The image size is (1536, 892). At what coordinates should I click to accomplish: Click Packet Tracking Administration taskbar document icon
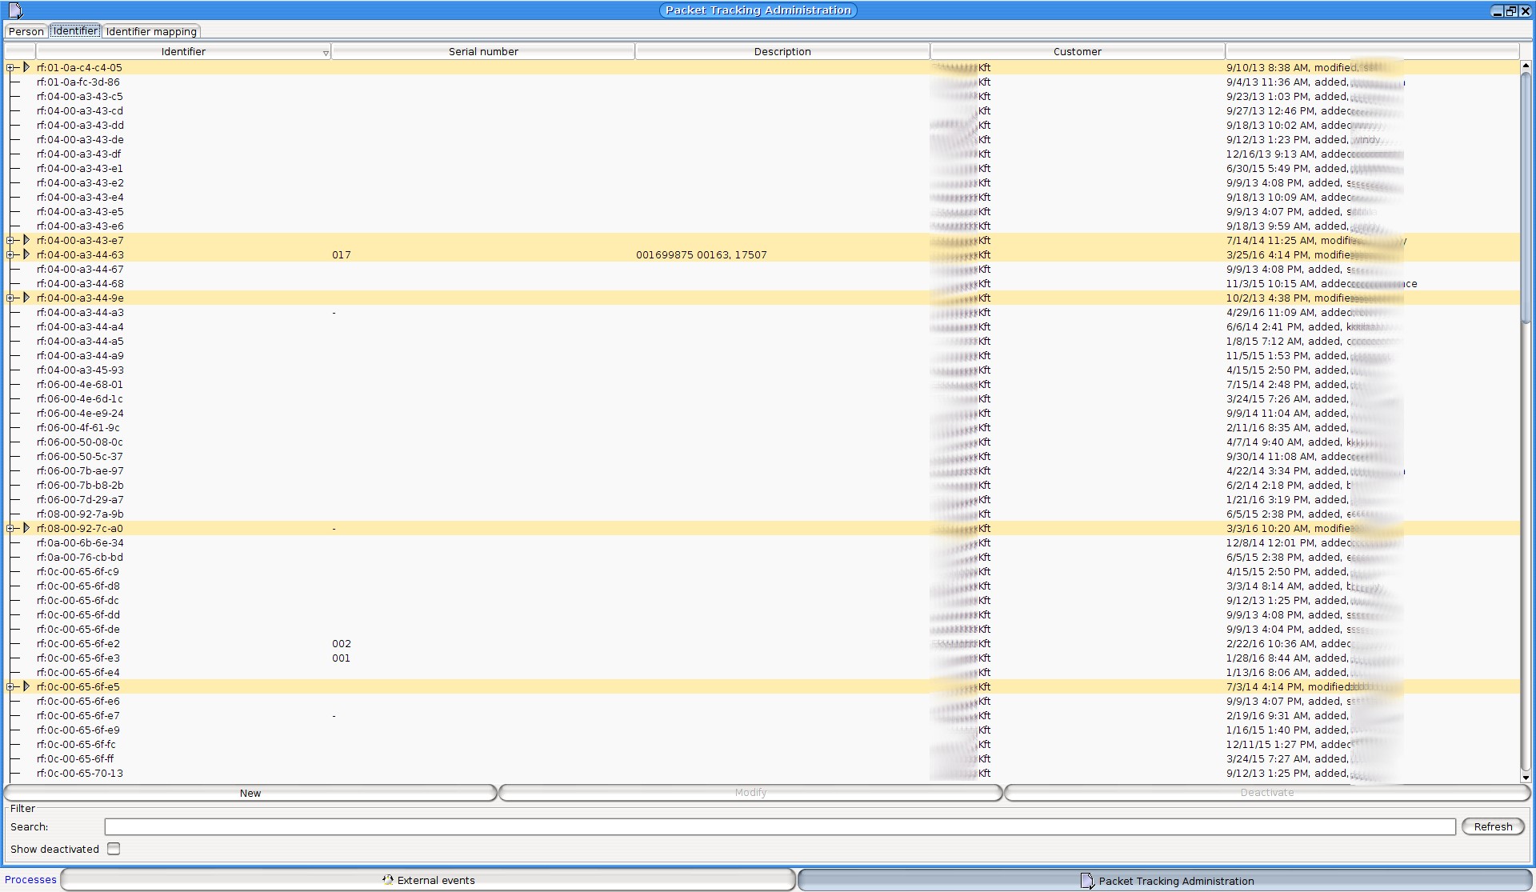click(x=1087, y=880)
